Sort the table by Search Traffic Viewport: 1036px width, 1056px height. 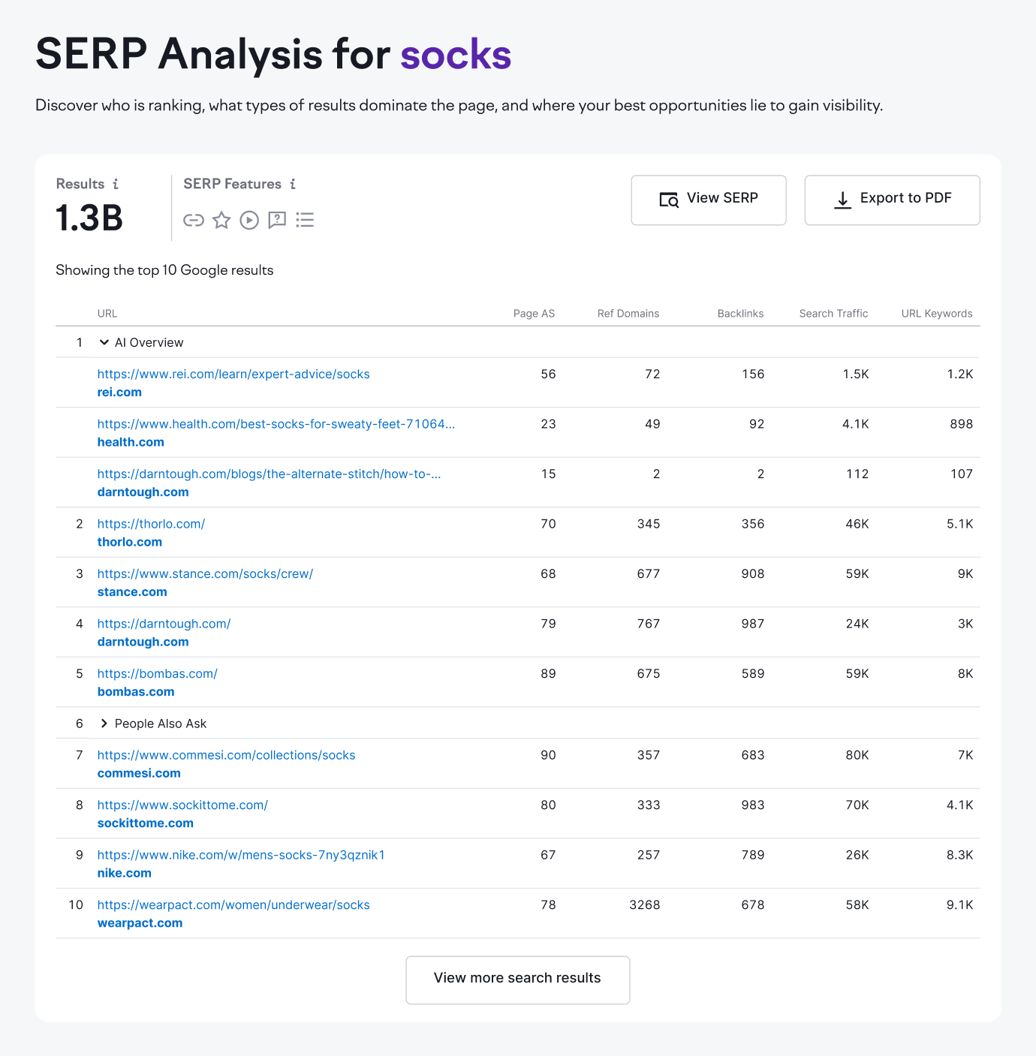pyautogui.click(x=833, y=313)
